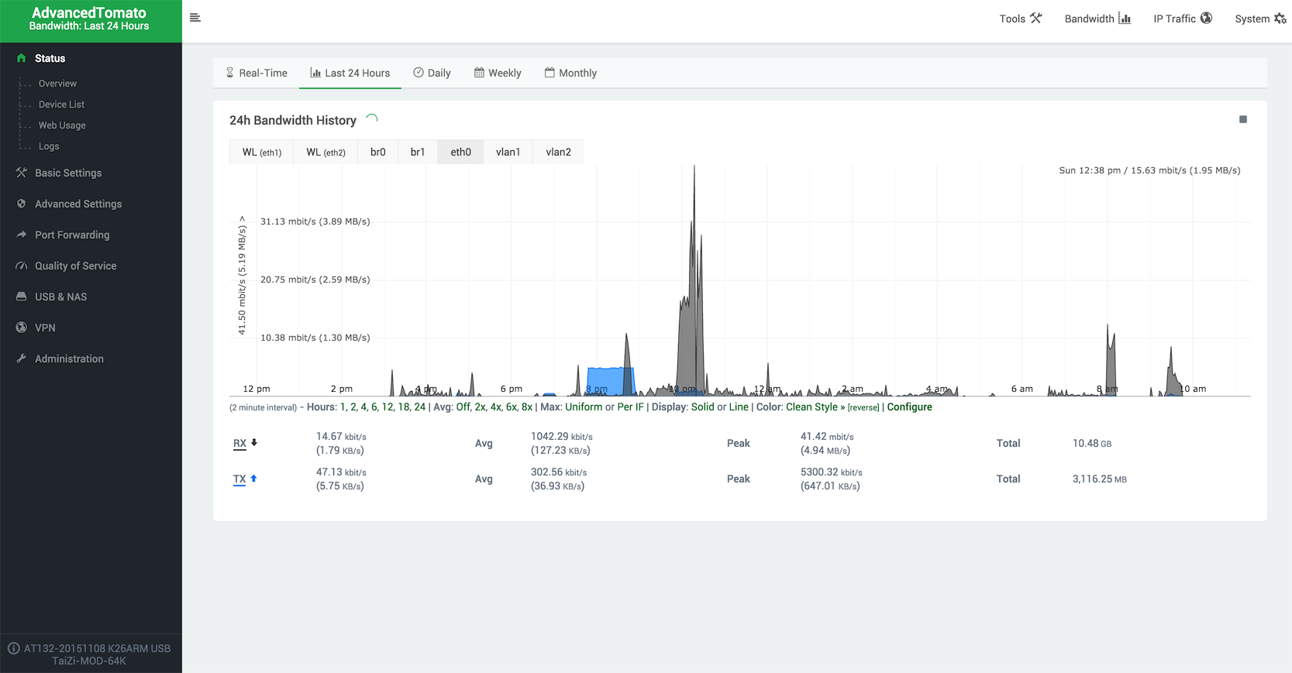Open Web Usage in sidebar
This screenshot has height=673, width=1292.
(x=62, y=125)
